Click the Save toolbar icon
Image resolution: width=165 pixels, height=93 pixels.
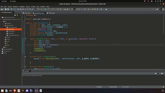coord(6,9)
